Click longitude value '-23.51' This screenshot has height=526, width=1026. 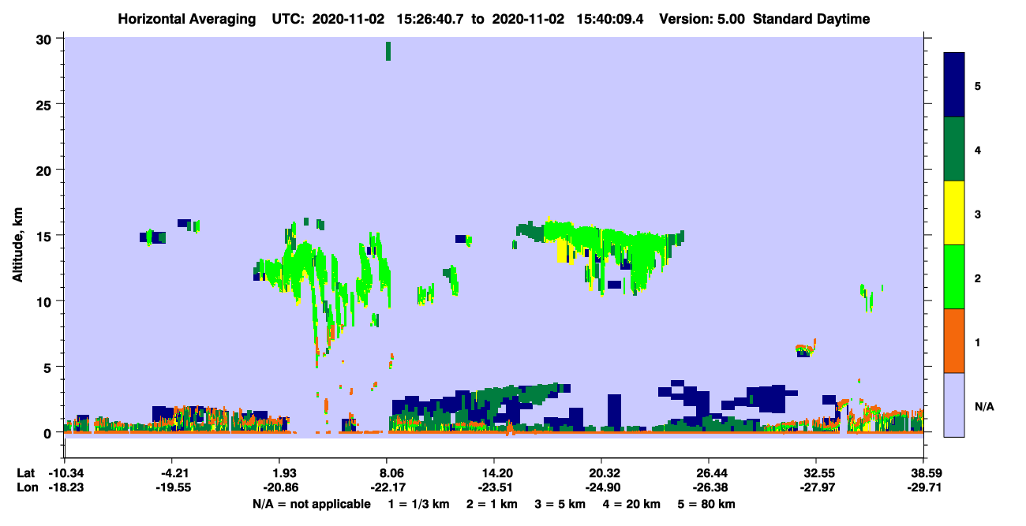point(494,488)
